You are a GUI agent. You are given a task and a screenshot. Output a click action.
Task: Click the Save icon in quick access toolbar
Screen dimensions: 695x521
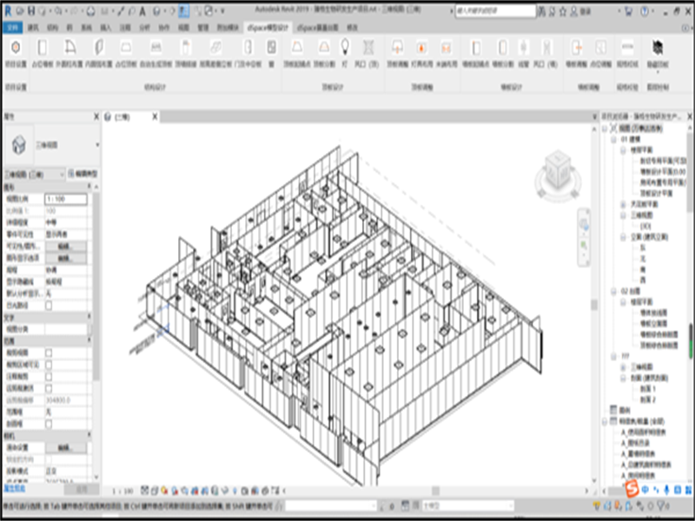coord(31,10)
